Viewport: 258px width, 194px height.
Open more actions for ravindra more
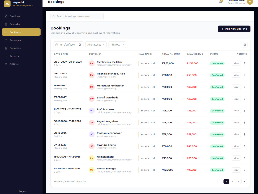[244, 158]
